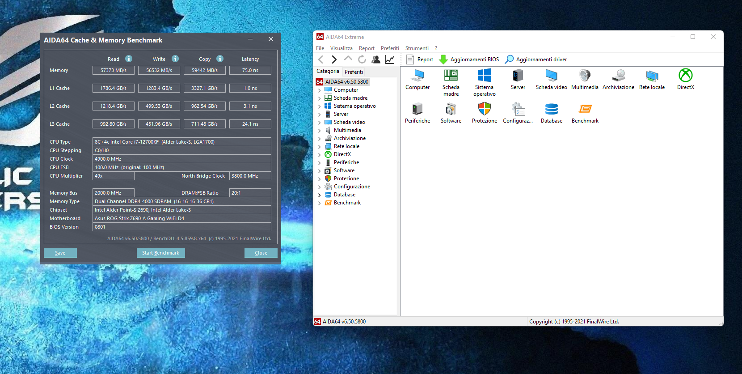This screenshot has width=742, height=374.
Task: Click Start Benchmark button
Action: coord(160,253)
